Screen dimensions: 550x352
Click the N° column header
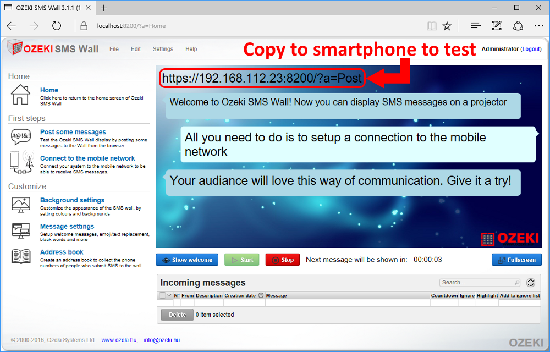pyautogui.click(x=177, y=295)
